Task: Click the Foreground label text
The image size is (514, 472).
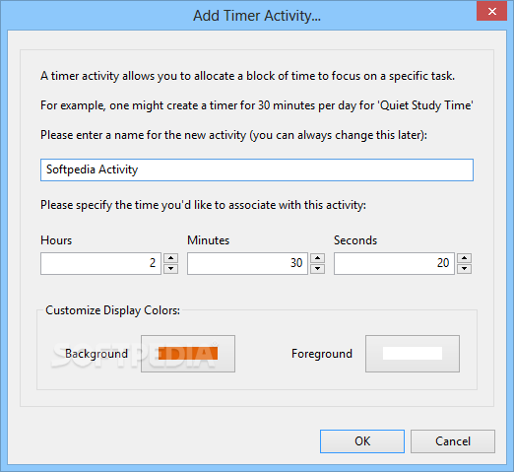Action: coord(322,354)
